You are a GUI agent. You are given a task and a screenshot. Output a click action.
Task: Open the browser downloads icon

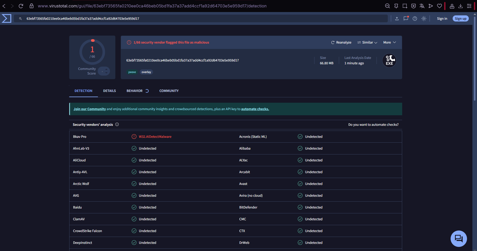click(461, 6)
